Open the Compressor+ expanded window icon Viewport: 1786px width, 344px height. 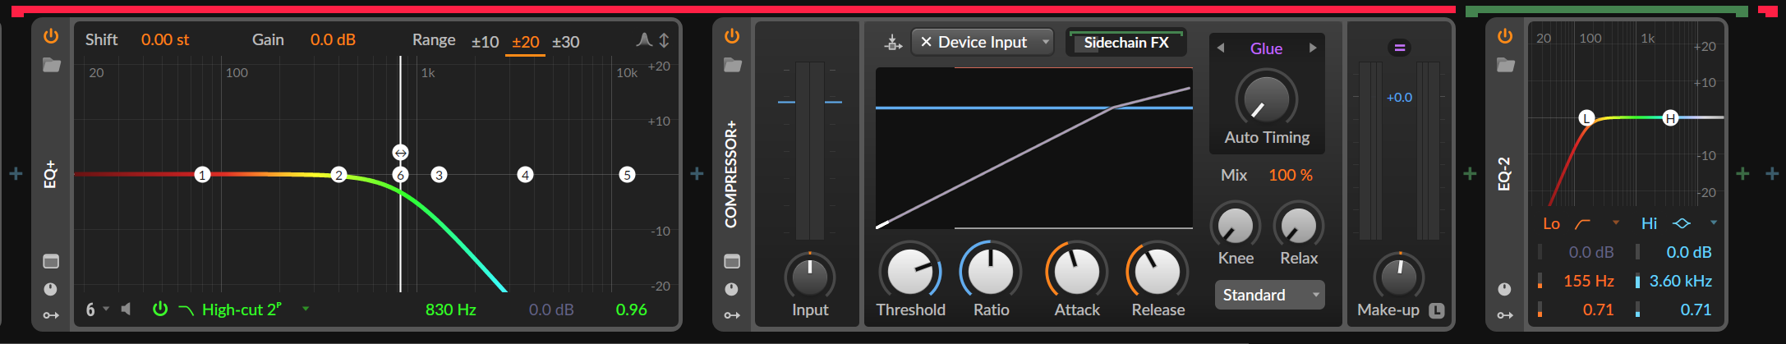coord(732,261)
